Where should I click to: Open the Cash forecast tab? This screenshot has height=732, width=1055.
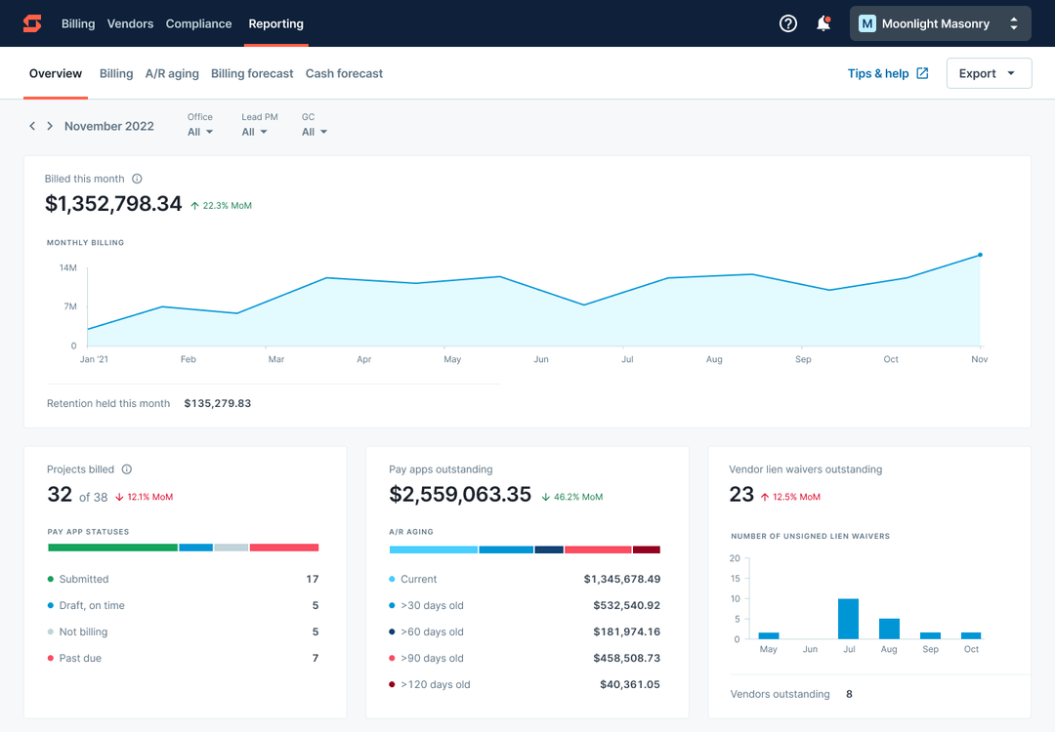click(346, 73)
